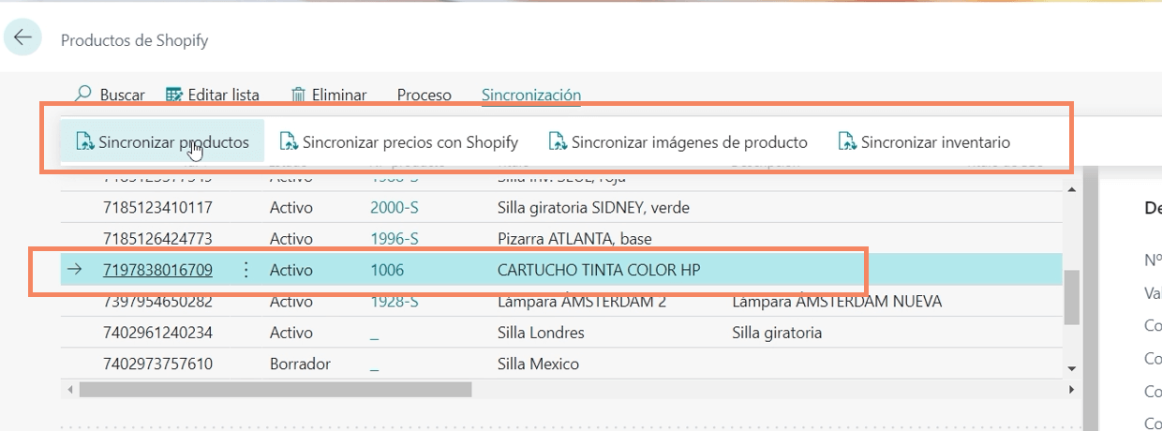Select the Silla Londres product row
Viewport: 1162px width, 431px height.
click(541, 333)
